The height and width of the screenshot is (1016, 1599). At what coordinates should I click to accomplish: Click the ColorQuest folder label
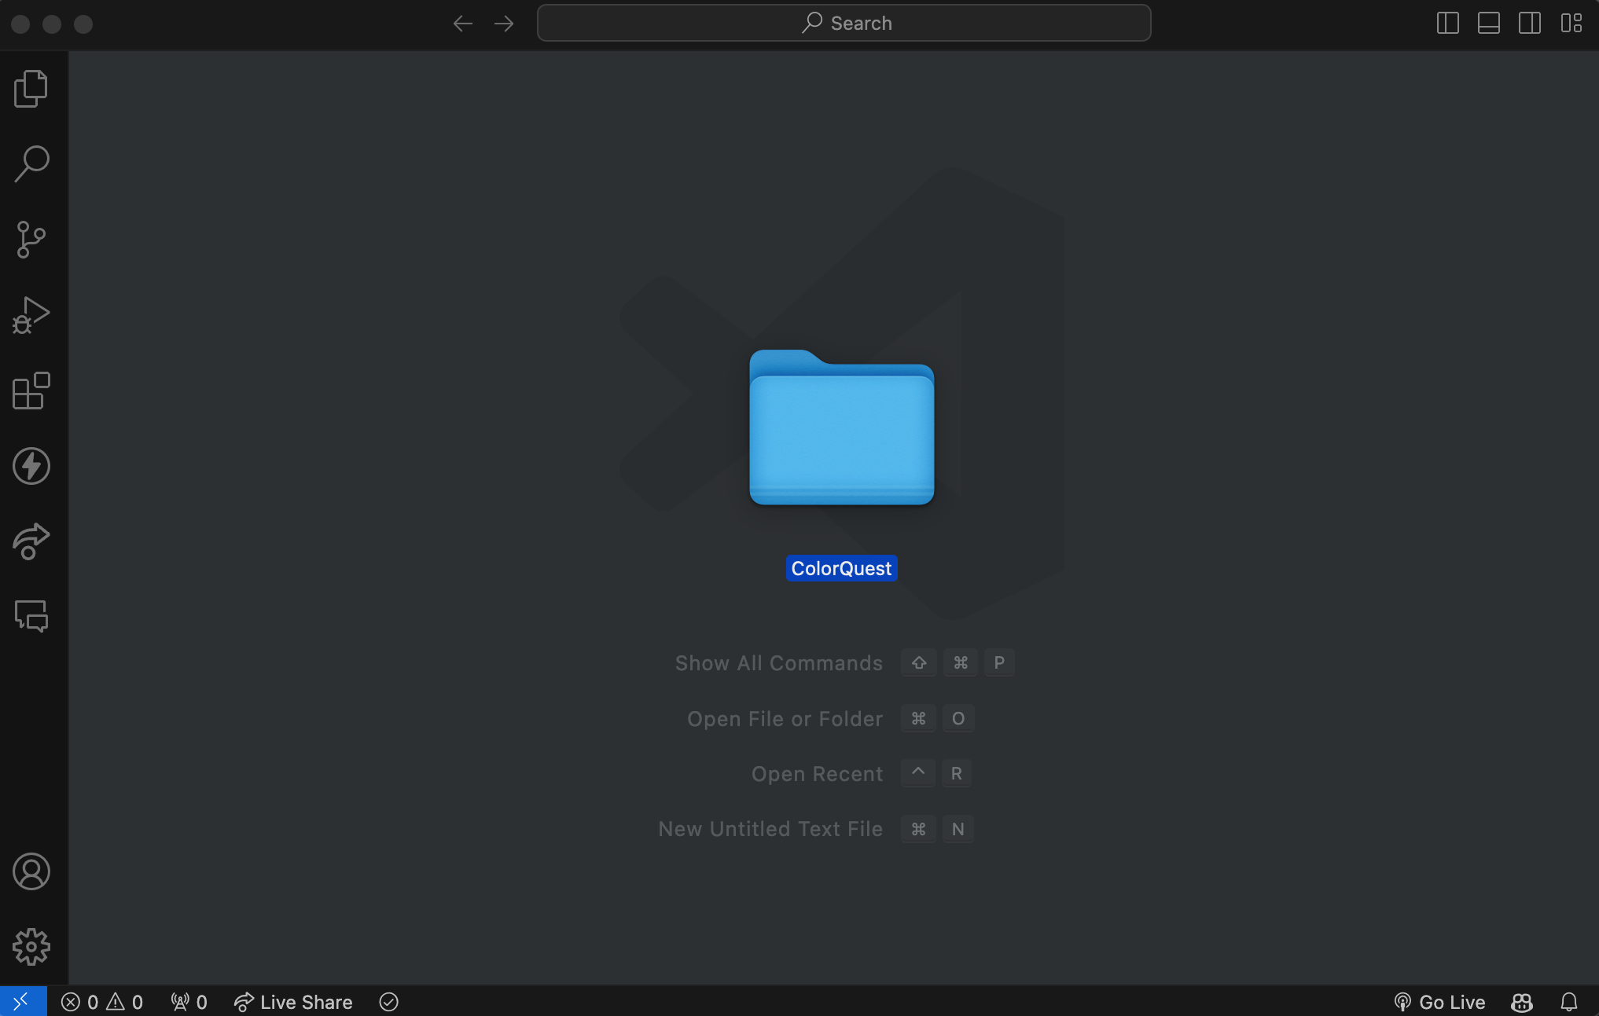tap(841, 568)
